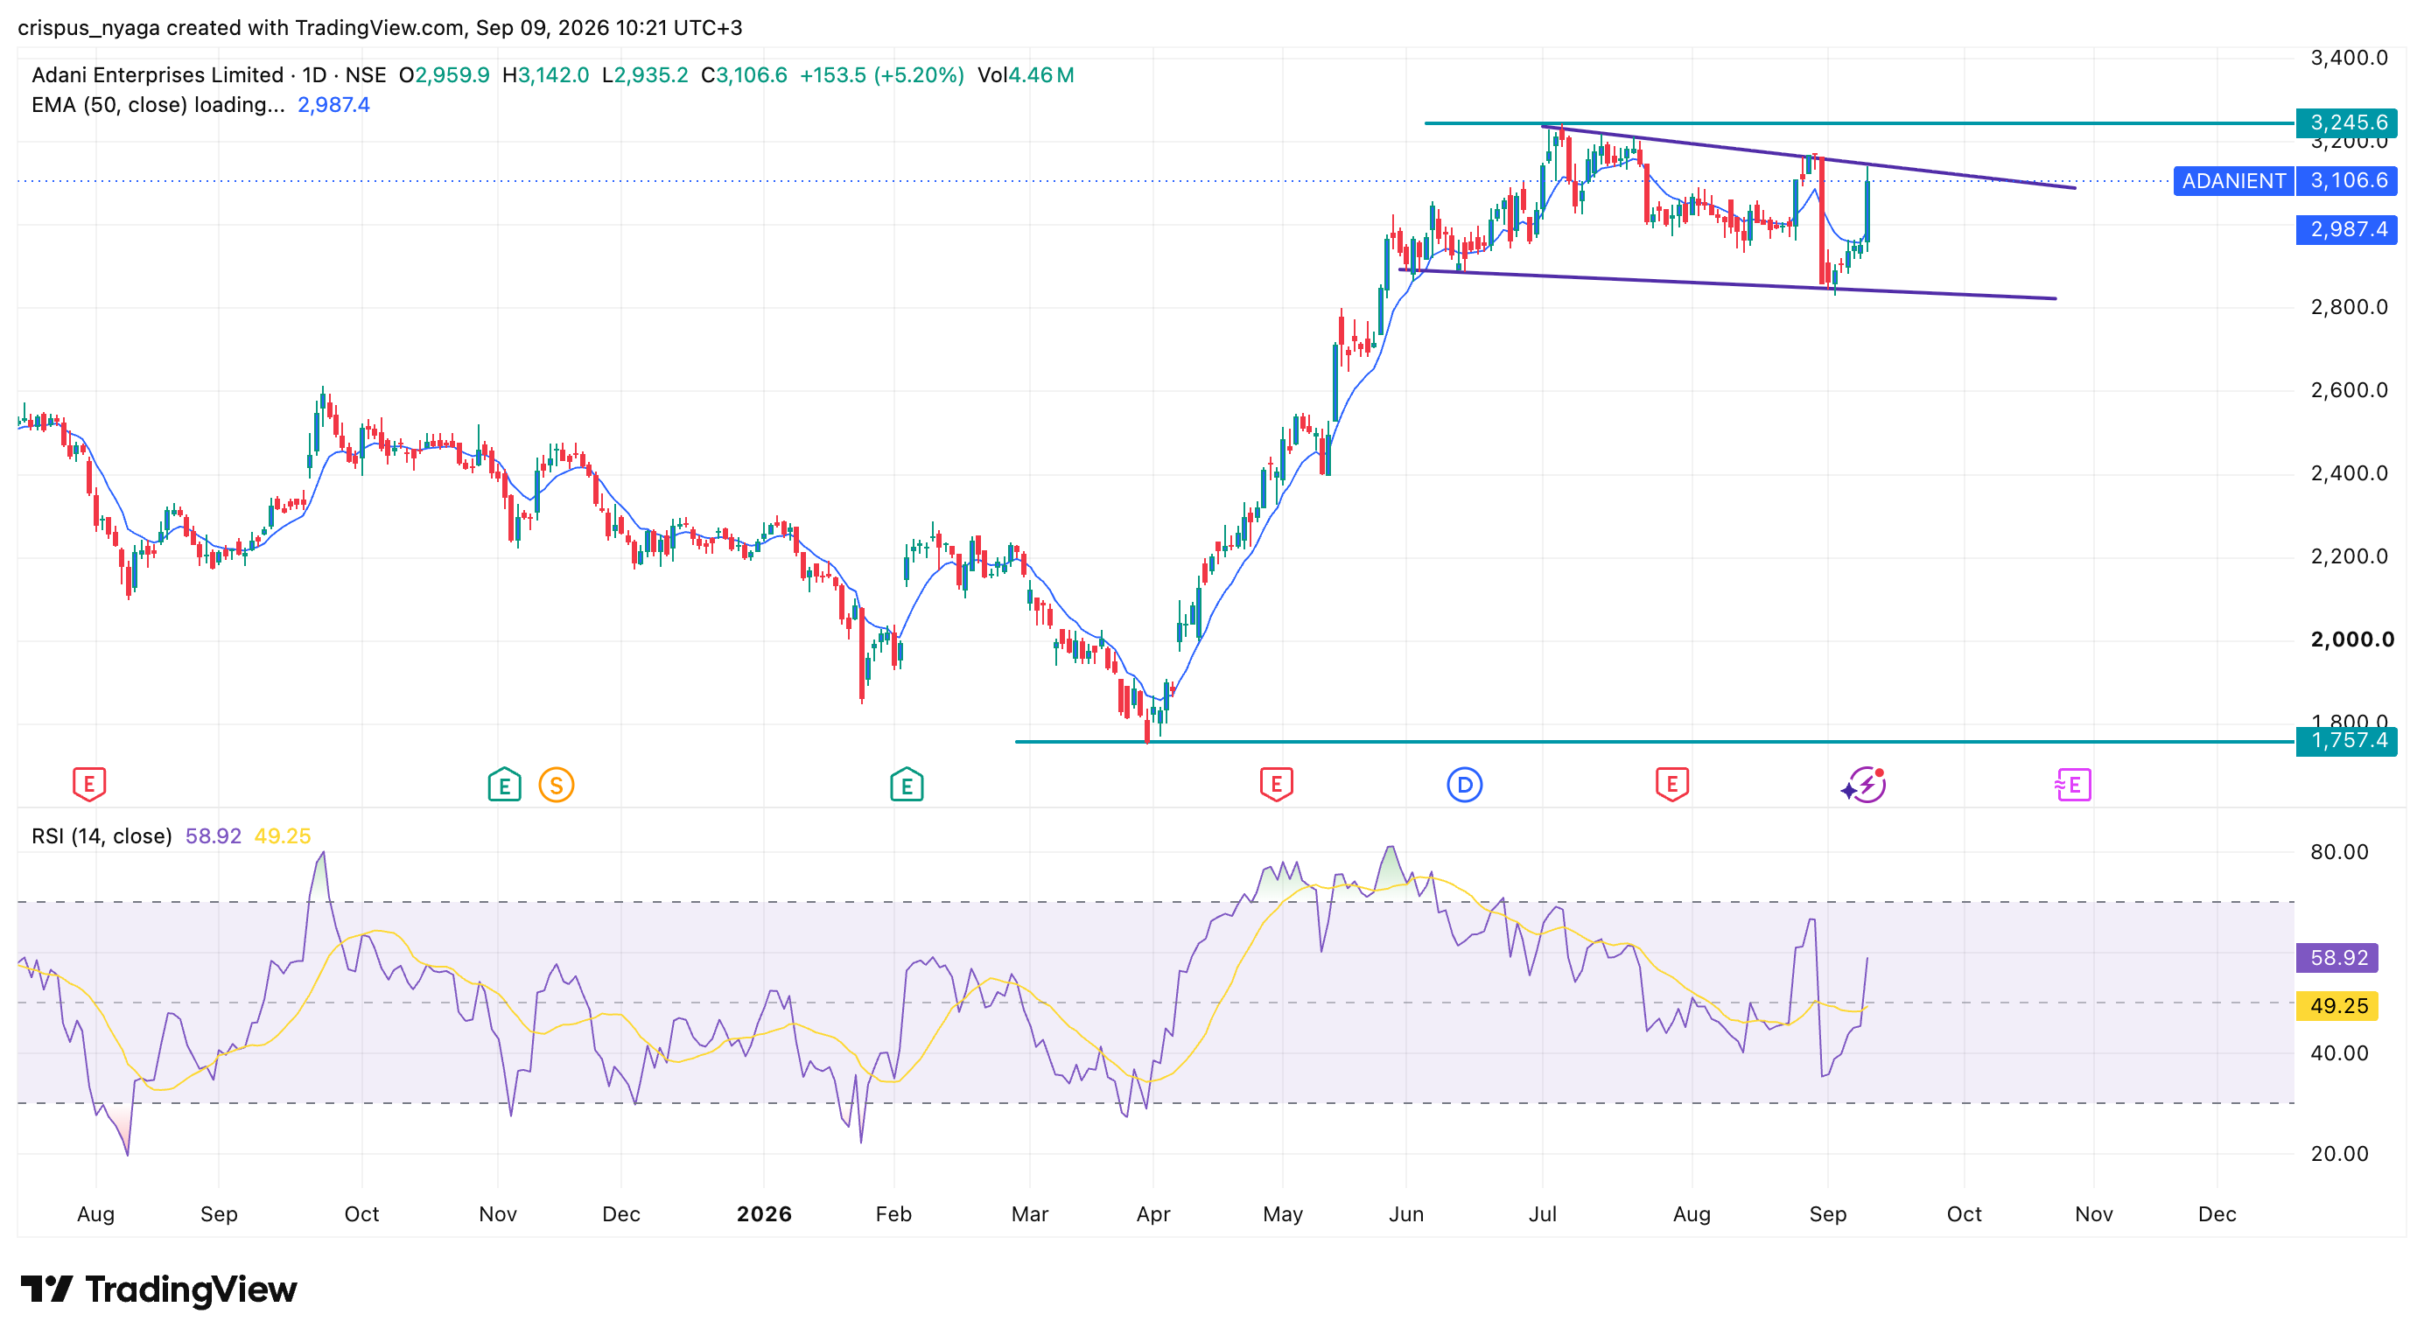
Task: Click the 3,106.6 current price tag
Action: coord(2347,180)
